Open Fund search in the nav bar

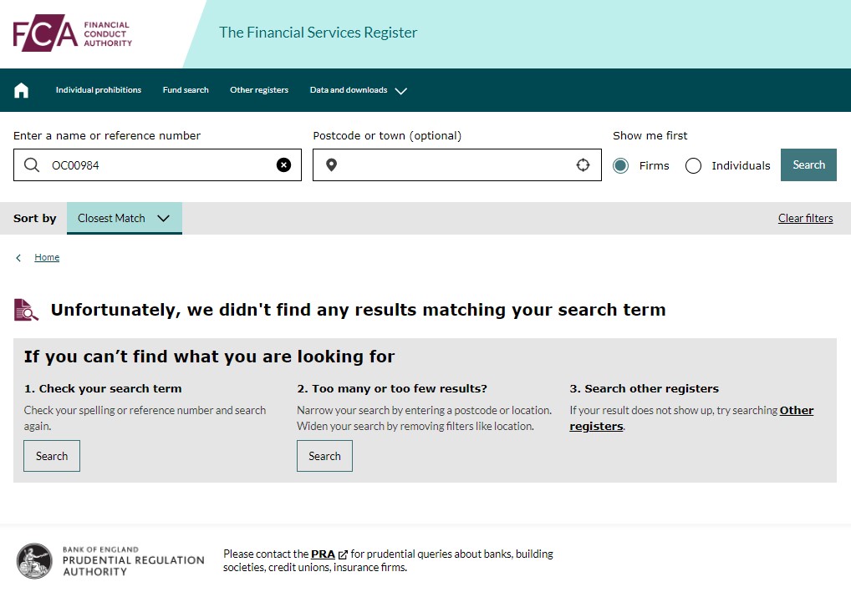[186, 90]
